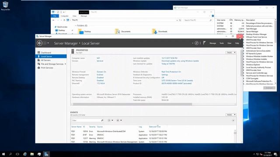Open All Servers in the sidebar

45,60
